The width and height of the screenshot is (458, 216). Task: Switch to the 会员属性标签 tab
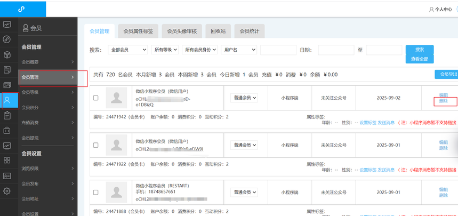tap(138, 31)
